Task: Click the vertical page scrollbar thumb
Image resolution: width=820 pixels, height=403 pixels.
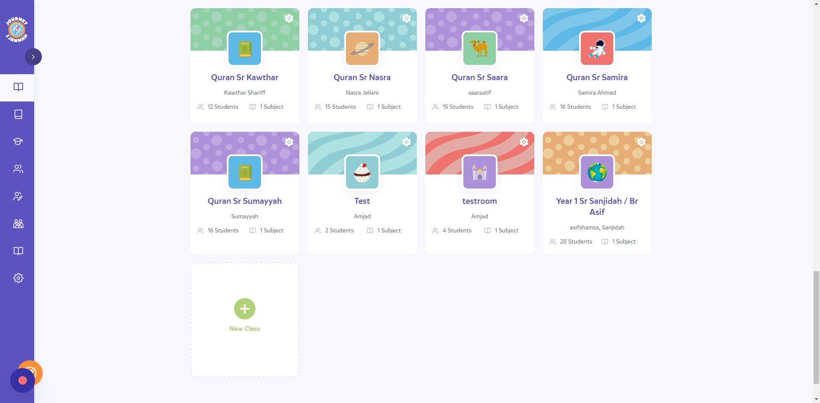Action: (x=816, y=328)
